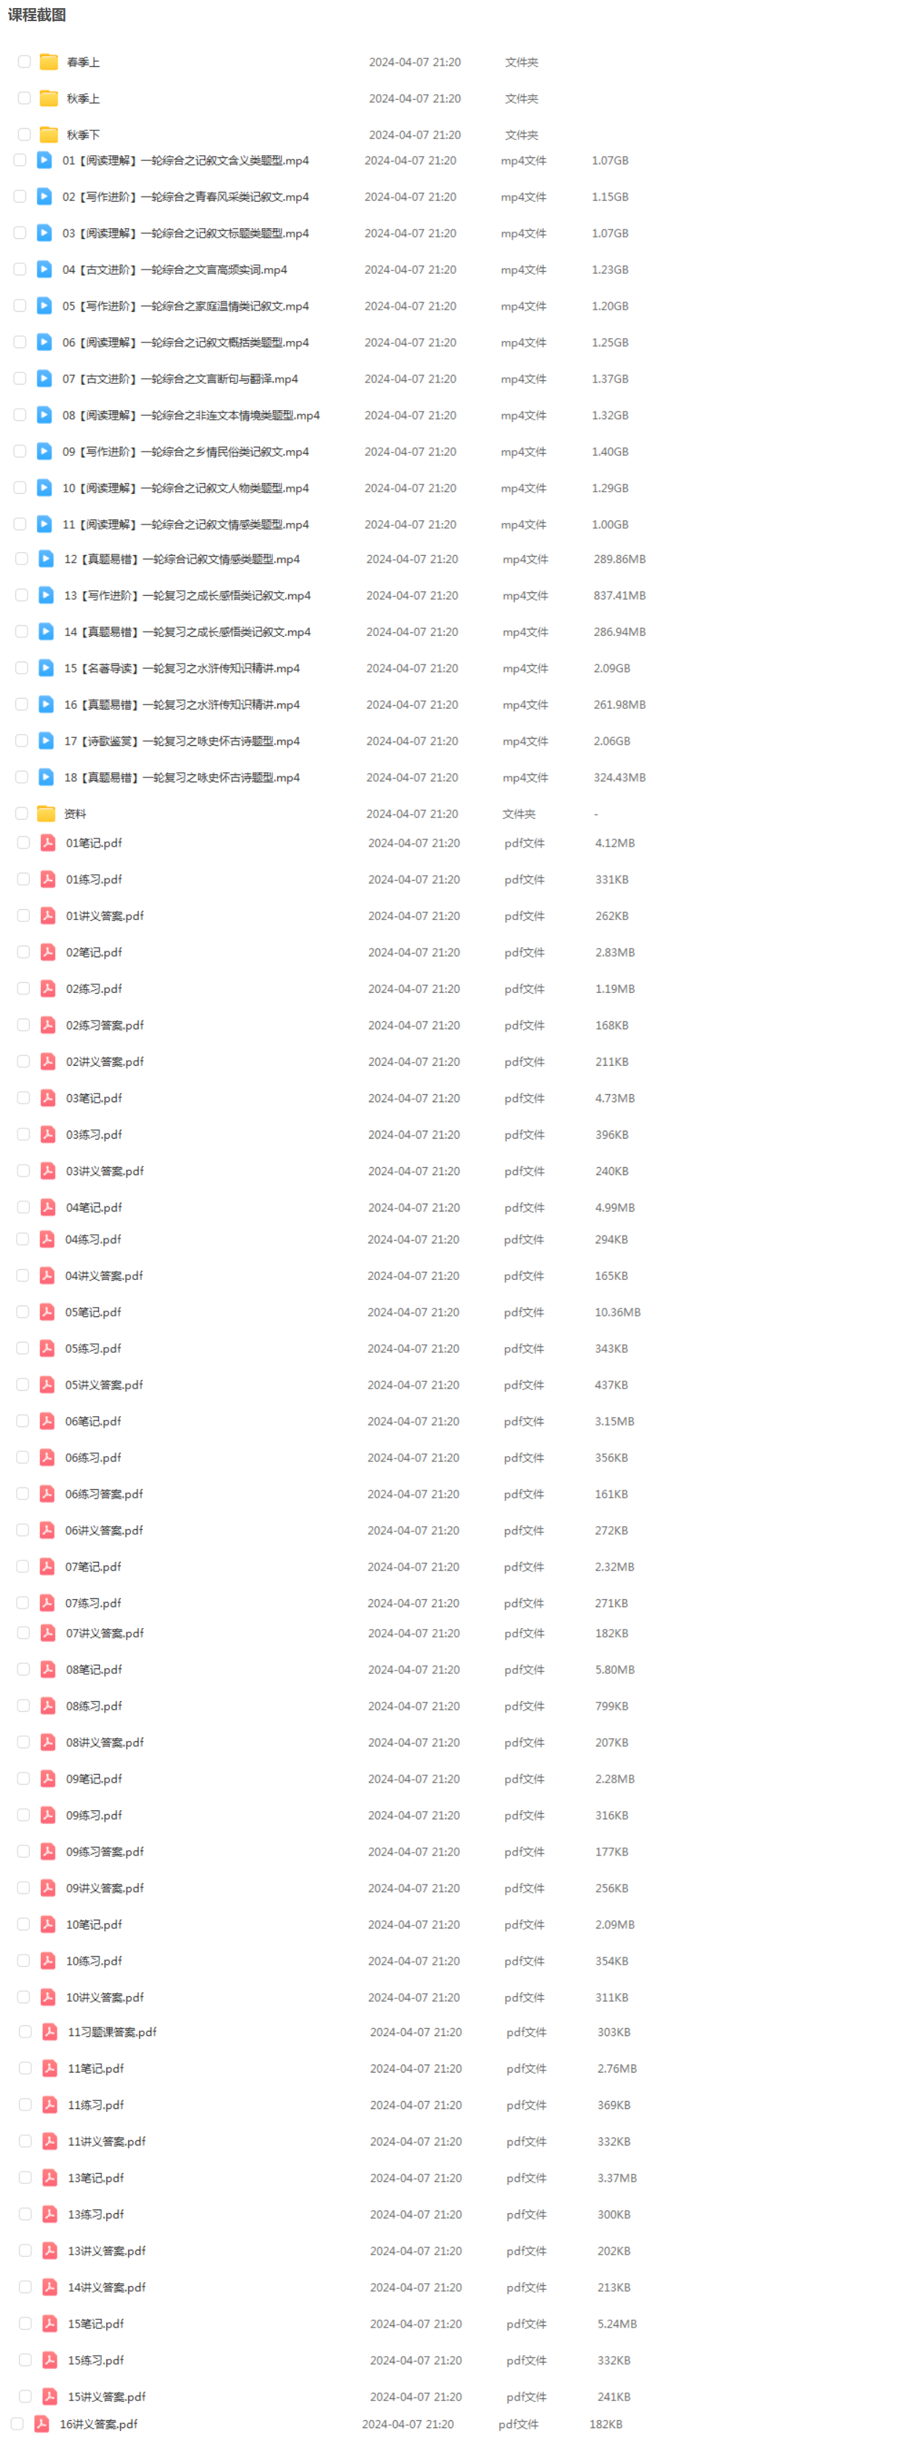Check the box beside 资料 folder

(x=22, y=814)
